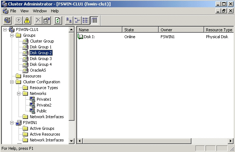
Task: Sort by the State column header
Action: coord(141,30)
